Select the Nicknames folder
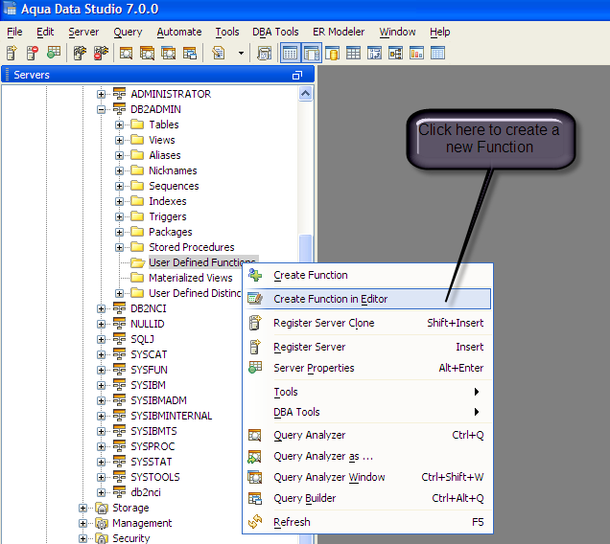 [173, 170]
